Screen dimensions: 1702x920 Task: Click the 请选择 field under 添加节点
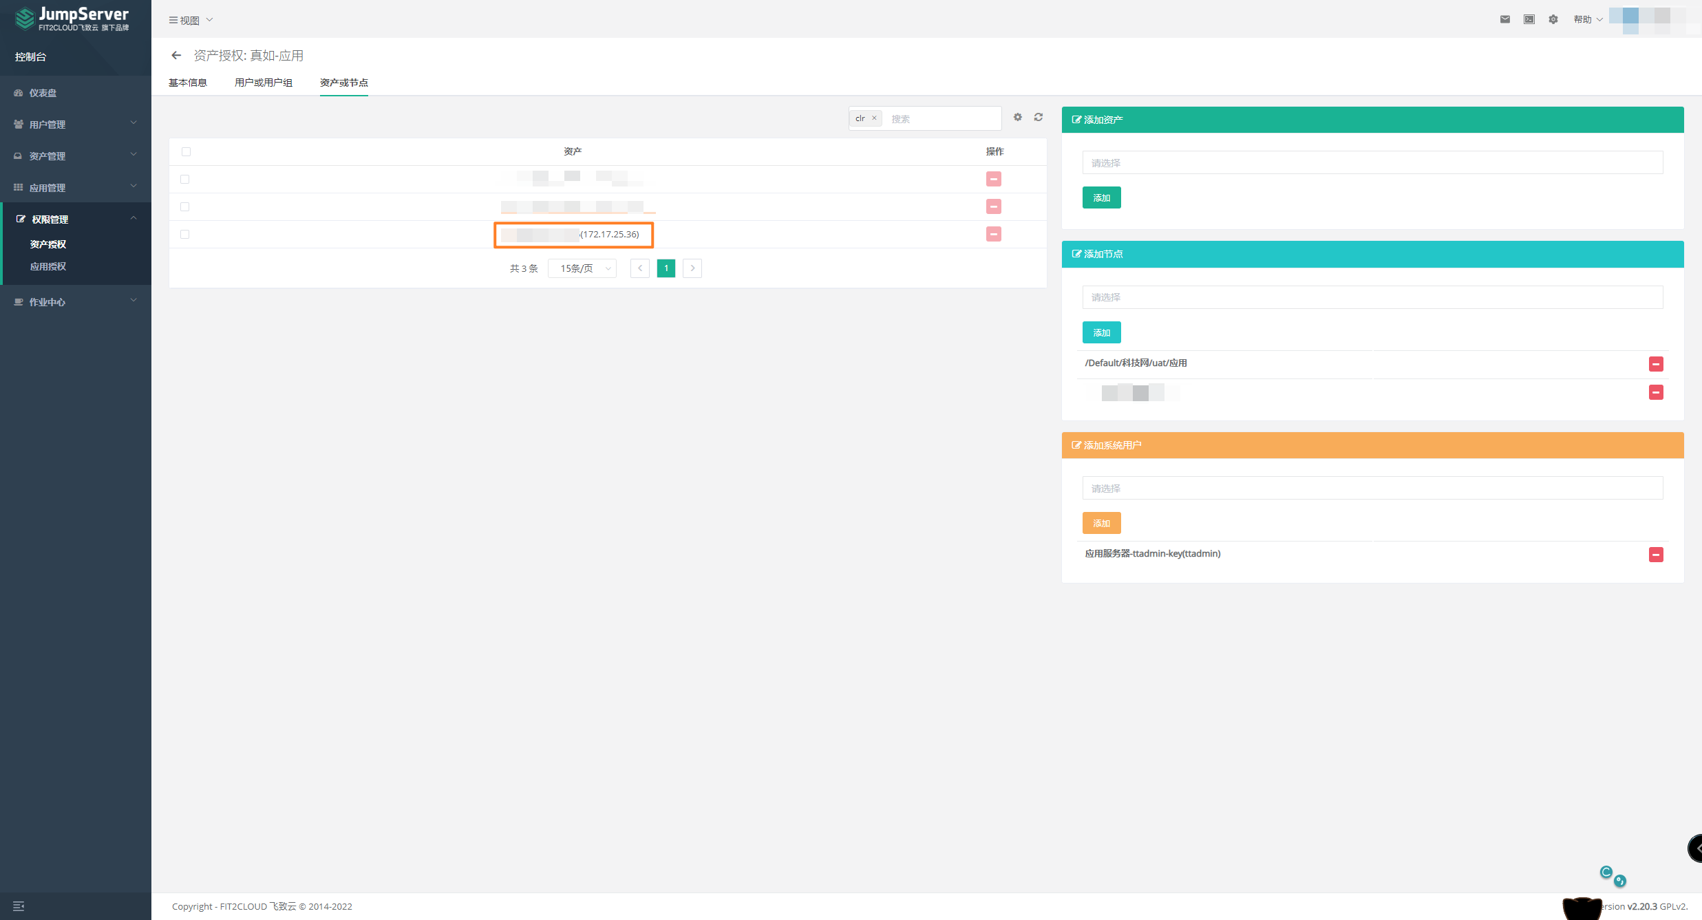coord(1372,297)
